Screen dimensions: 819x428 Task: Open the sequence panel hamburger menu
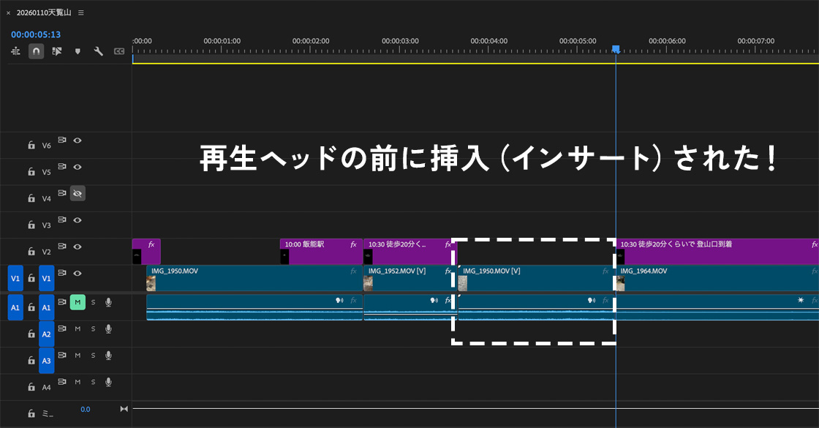80,12
